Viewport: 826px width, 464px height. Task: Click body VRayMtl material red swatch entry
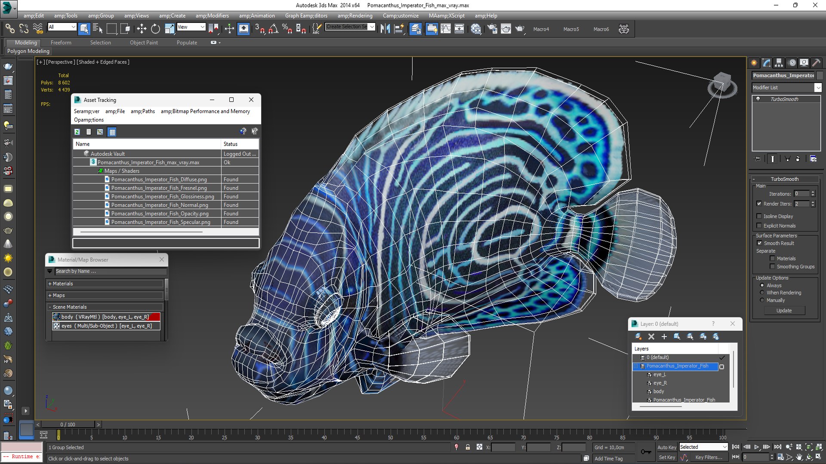106,317
